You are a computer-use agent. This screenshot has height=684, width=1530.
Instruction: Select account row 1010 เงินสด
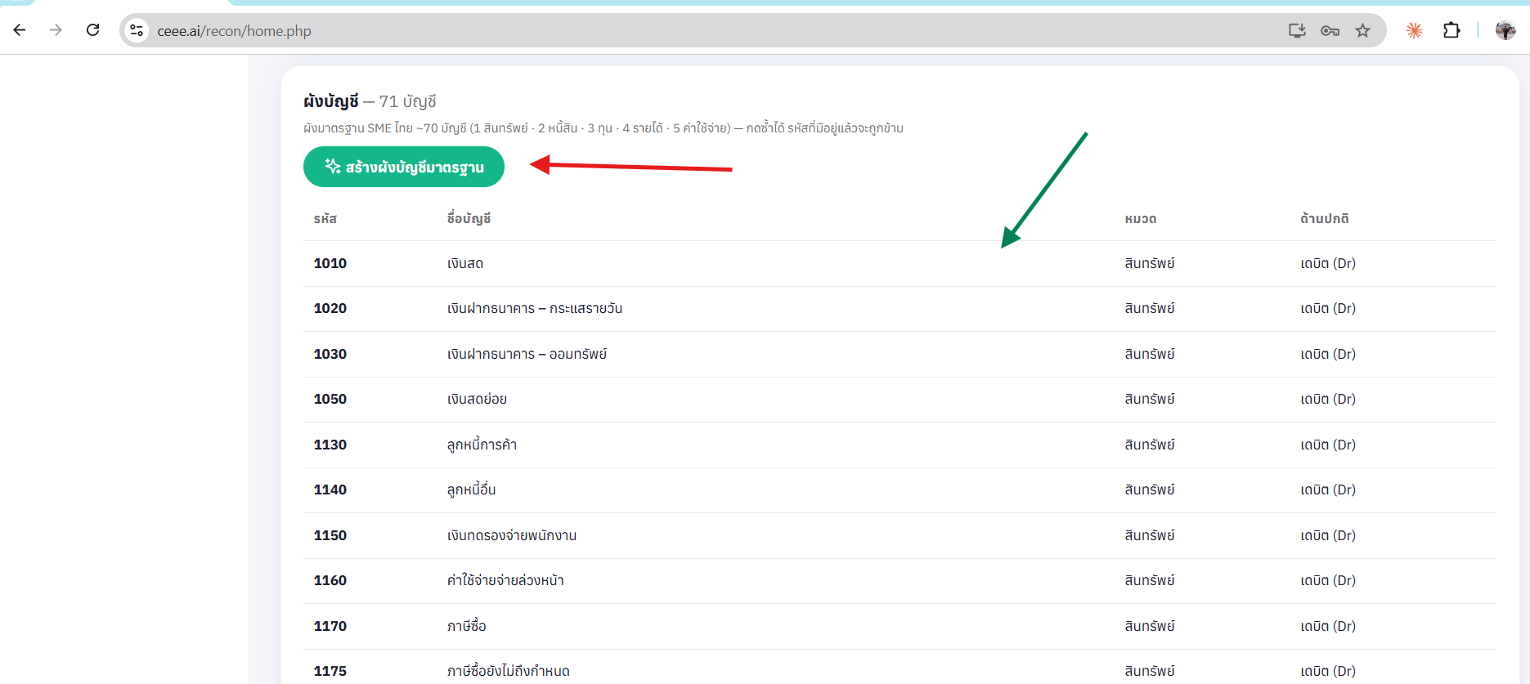click(x=900, y=263)
